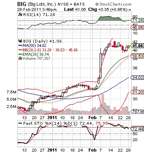Click the 36 price axis label
The height and width of the screenshot is (154, 144).
(135, 68)
